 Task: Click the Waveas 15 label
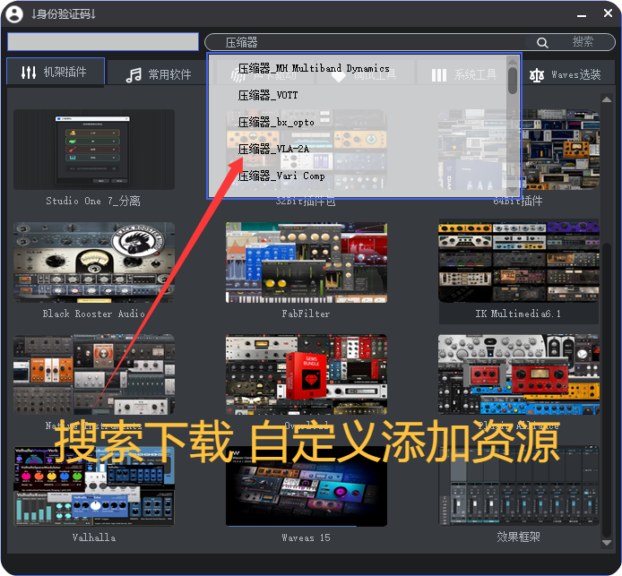pyautogui.click(x=306, y=537)
